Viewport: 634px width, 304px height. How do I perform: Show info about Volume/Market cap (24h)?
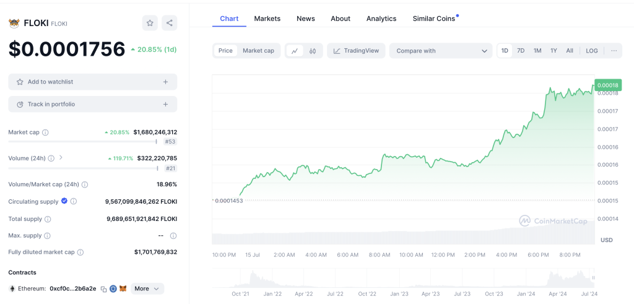(84, 185)
